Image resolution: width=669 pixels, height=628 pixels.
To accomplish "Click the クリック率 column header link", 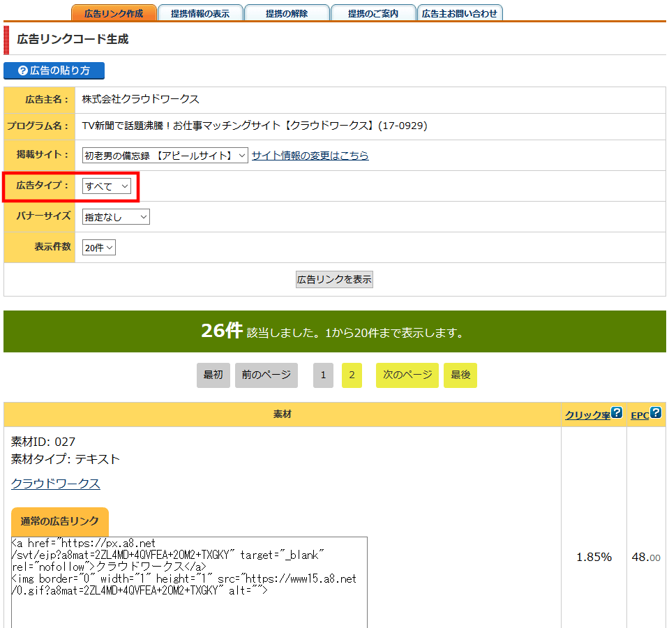I will tap(587, 415).
